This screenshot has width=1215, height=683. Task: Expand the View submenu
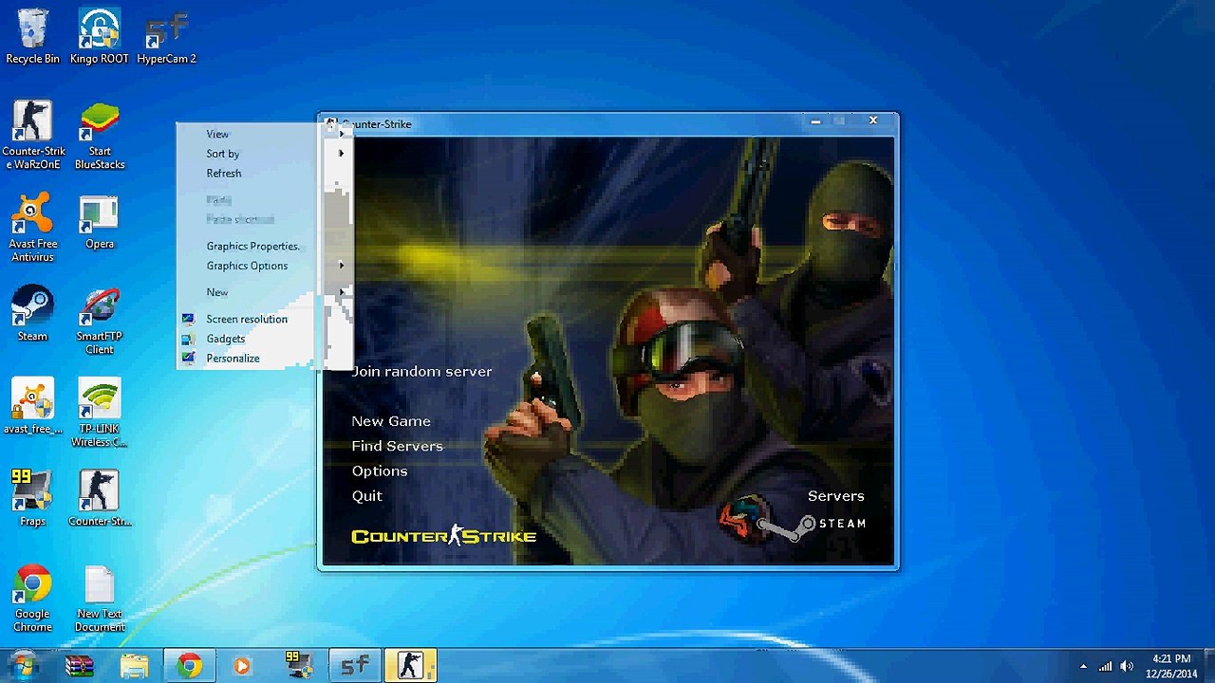coord(264,134)
